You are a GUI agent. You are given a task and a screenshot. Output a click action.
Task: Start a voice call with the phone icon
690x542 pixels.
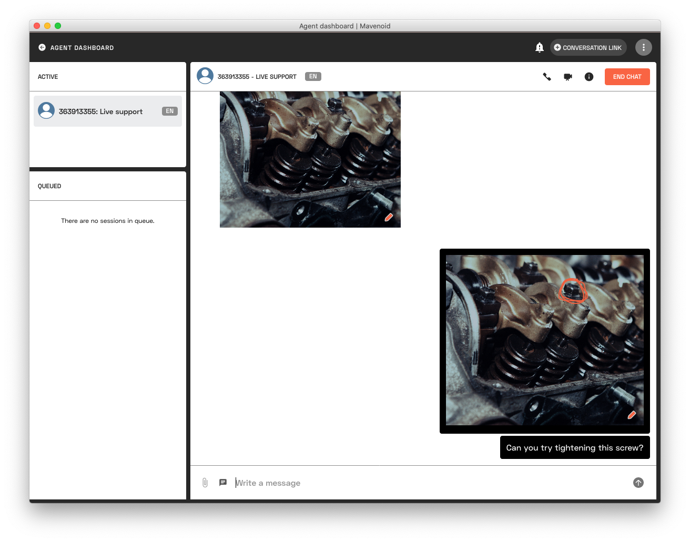click(547, 77)
